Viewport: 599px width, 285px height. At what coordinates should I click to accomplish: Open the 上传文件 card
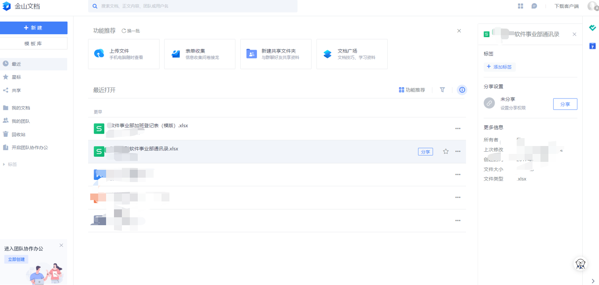click(x=124, y=54)
